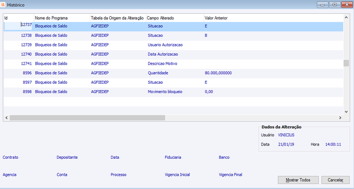Image resolution: width=354 pixels, height=189 pixels.
Task: Click the Mostrar Todos button
Action: click(x=298, y=180)
